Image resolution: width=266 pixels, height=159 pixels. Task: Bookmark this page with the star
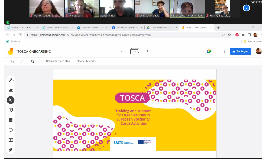tap(229, 35)
